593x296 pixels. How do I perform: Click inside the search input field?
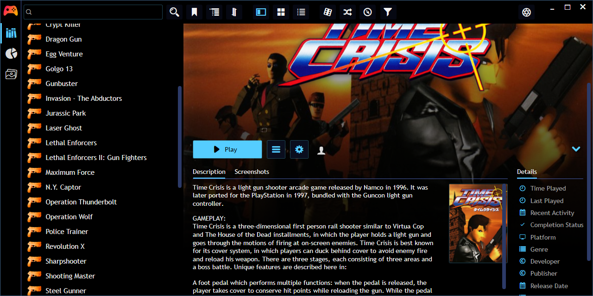tap(93, 12)
